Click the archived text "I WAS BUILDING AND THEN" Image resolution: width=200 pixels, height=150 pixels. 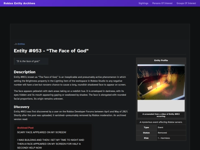pyautogui.click(x=51, y=144)
